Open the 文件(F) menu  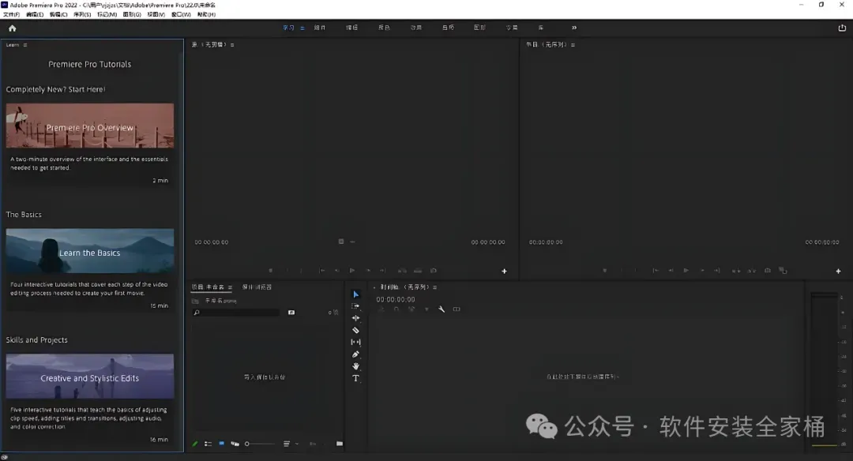tap(11, 15)
